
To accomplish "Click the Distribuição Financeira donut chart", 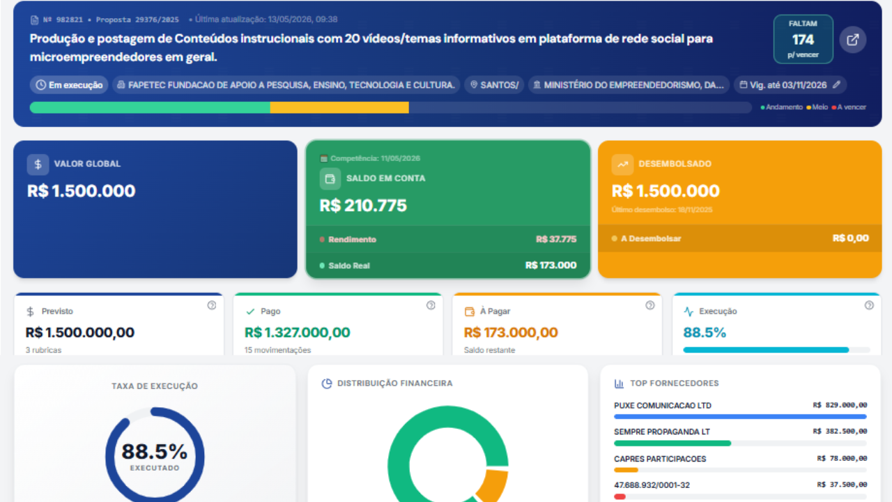I will (x=448, y=455).
